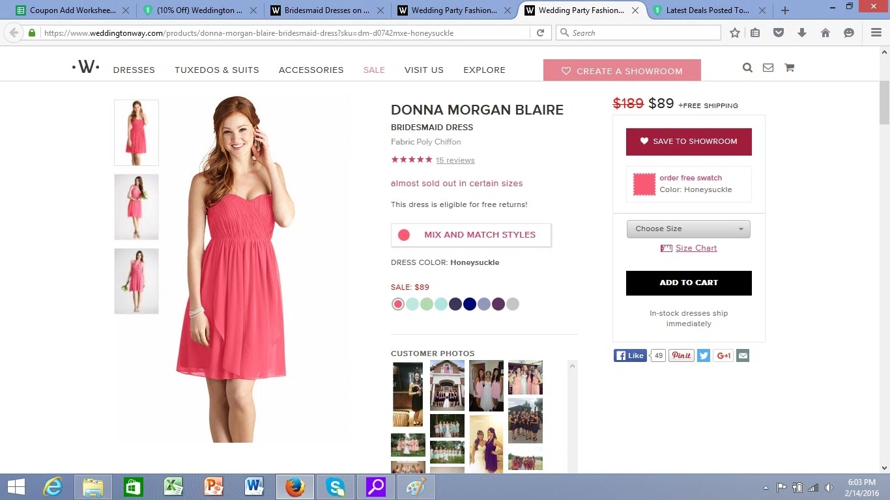
Task: Select the Honeysuckle pink color swatch
Action: coord(398,304)
